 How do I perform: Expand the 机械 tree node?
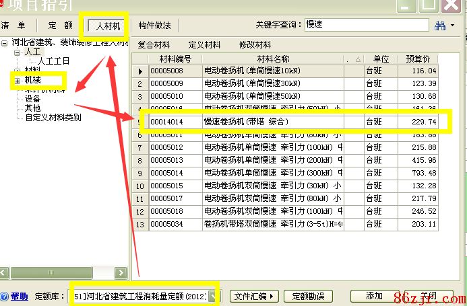(x=17, y=81)
